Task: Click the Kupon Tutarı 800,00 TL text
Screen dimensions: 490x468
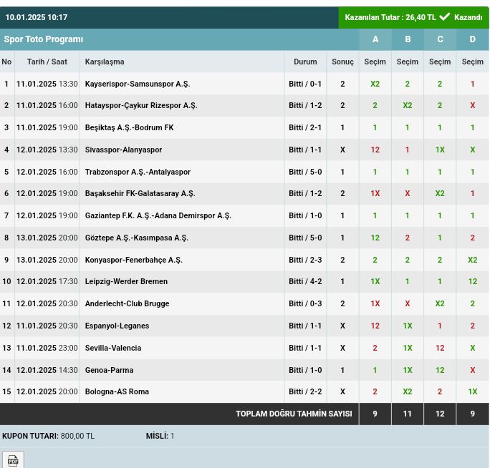Action: 48,436
